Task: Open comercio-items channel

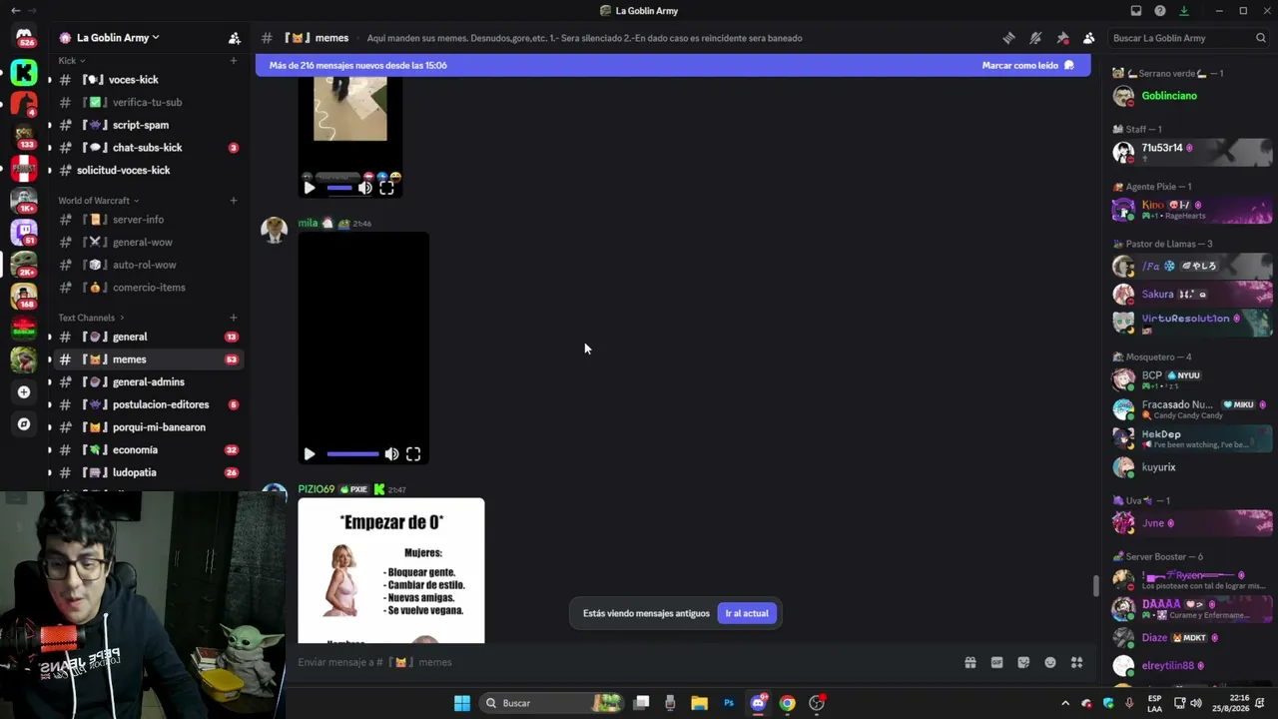Action: 148,288
